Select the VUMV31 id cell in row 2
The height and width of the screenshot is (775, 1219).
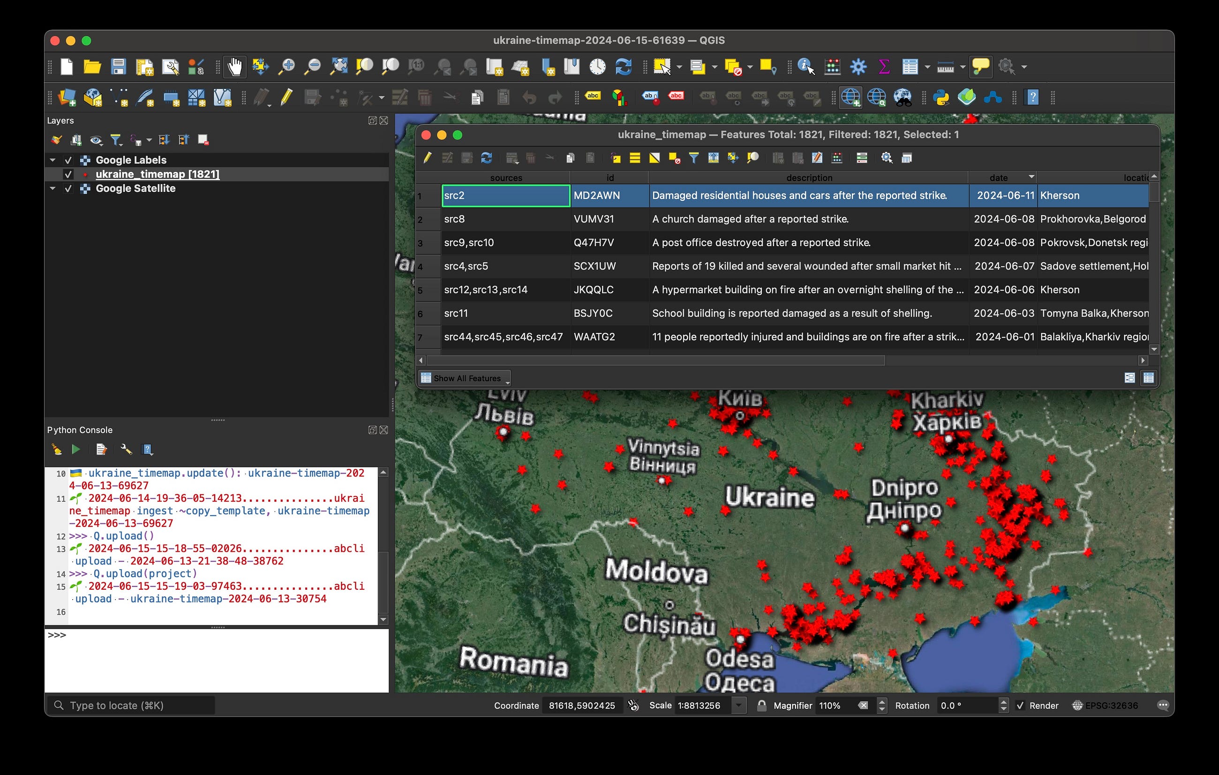(x=609, y=219)
